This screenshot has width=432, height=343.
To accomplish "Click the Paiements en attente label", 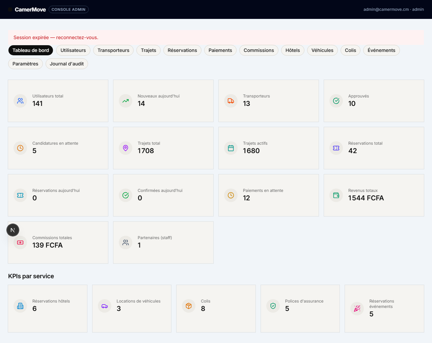I will [x=263, y=191].
